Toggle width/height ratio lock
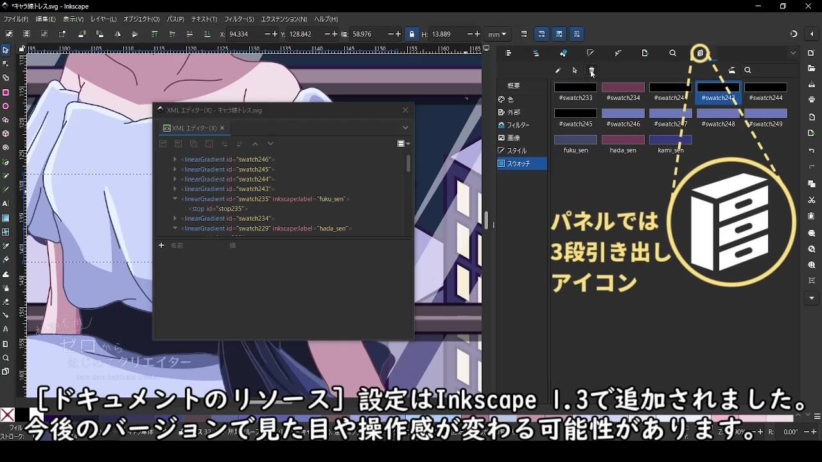 coord(412,34)
